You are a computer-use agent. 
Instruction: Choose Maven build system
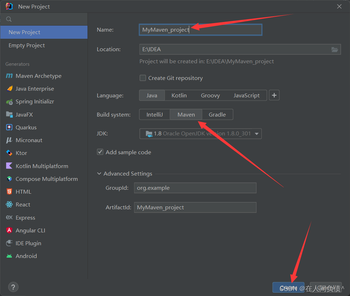(186, 115)
